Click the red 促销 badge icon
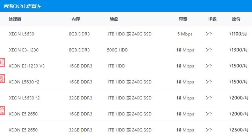This screenshot has height=136, width=252. [2, 111]
